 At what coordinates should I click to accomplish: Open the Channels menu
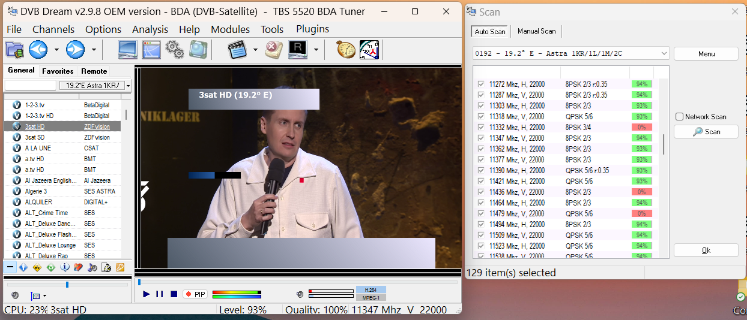tap(53, 29)
